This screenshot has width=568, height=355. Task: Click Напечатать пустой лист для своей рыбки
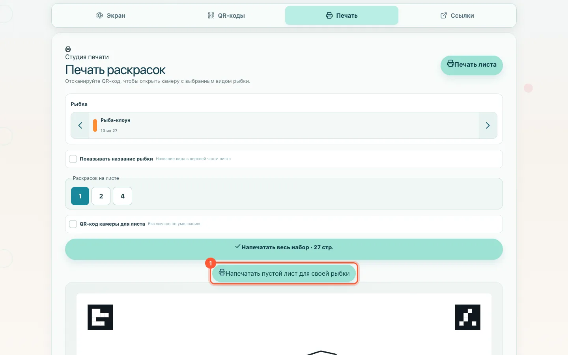click(x=284, y=273)
